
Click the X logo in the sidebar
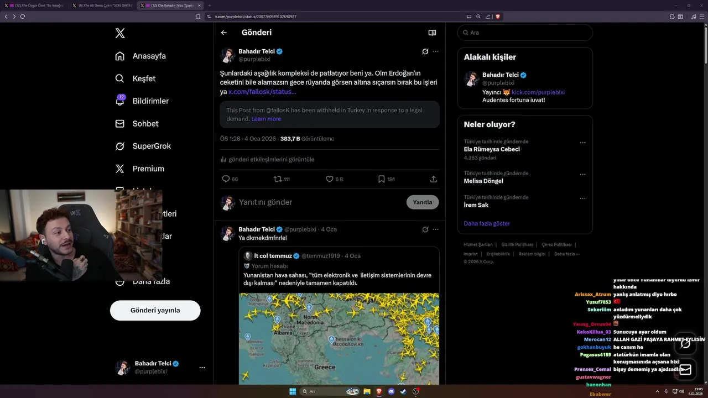tap(120, 33)
